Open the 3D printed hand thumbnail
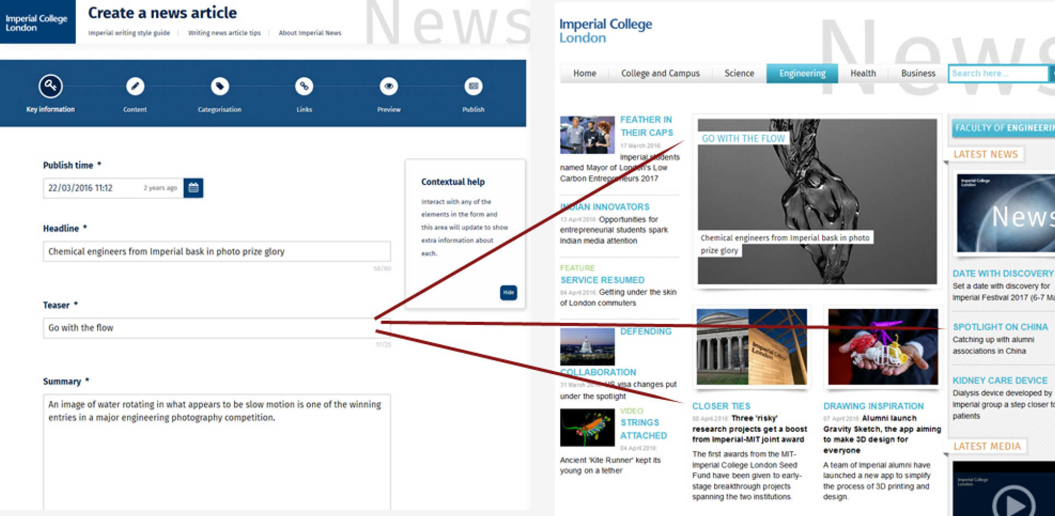The height and width of the screenshot is (516, 1055). click(x=882, y=347)
